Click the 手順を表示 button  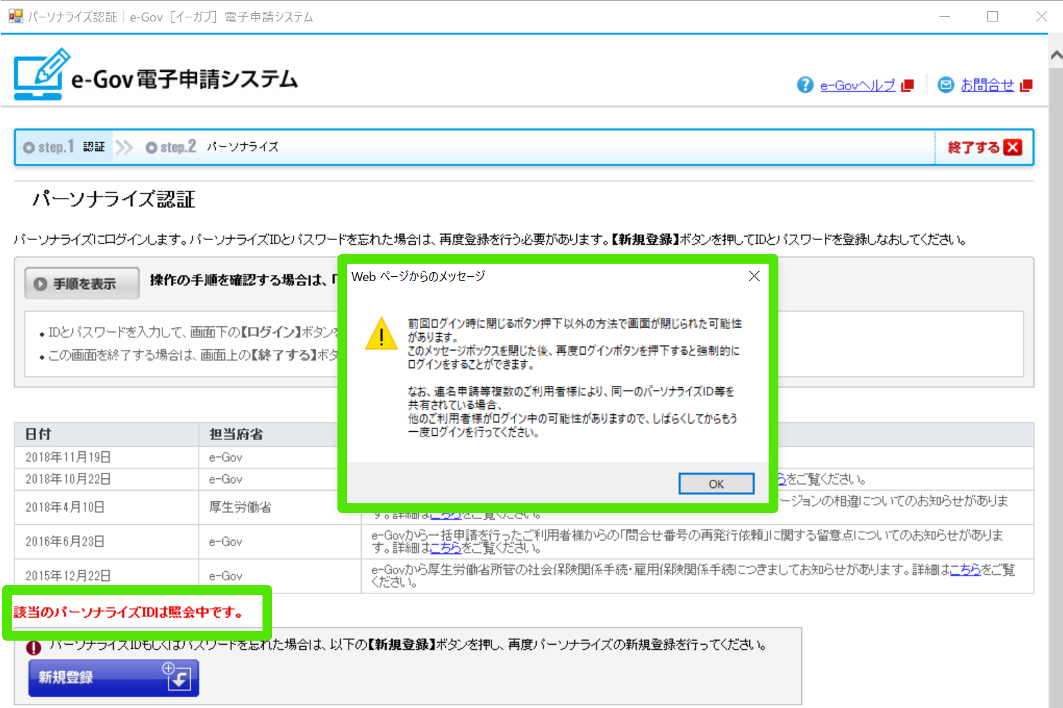82,283
